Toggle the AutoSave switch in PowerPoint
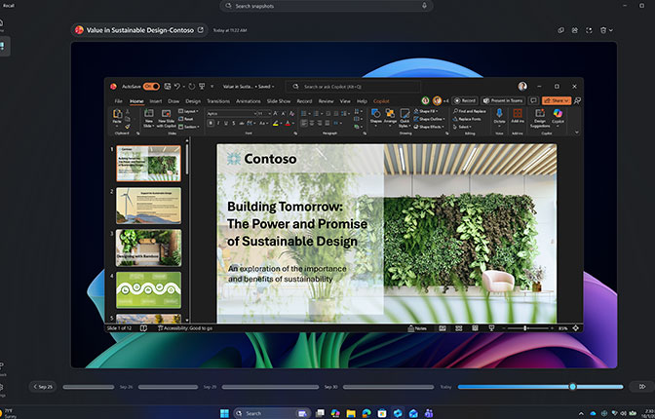 click(151, 87)
